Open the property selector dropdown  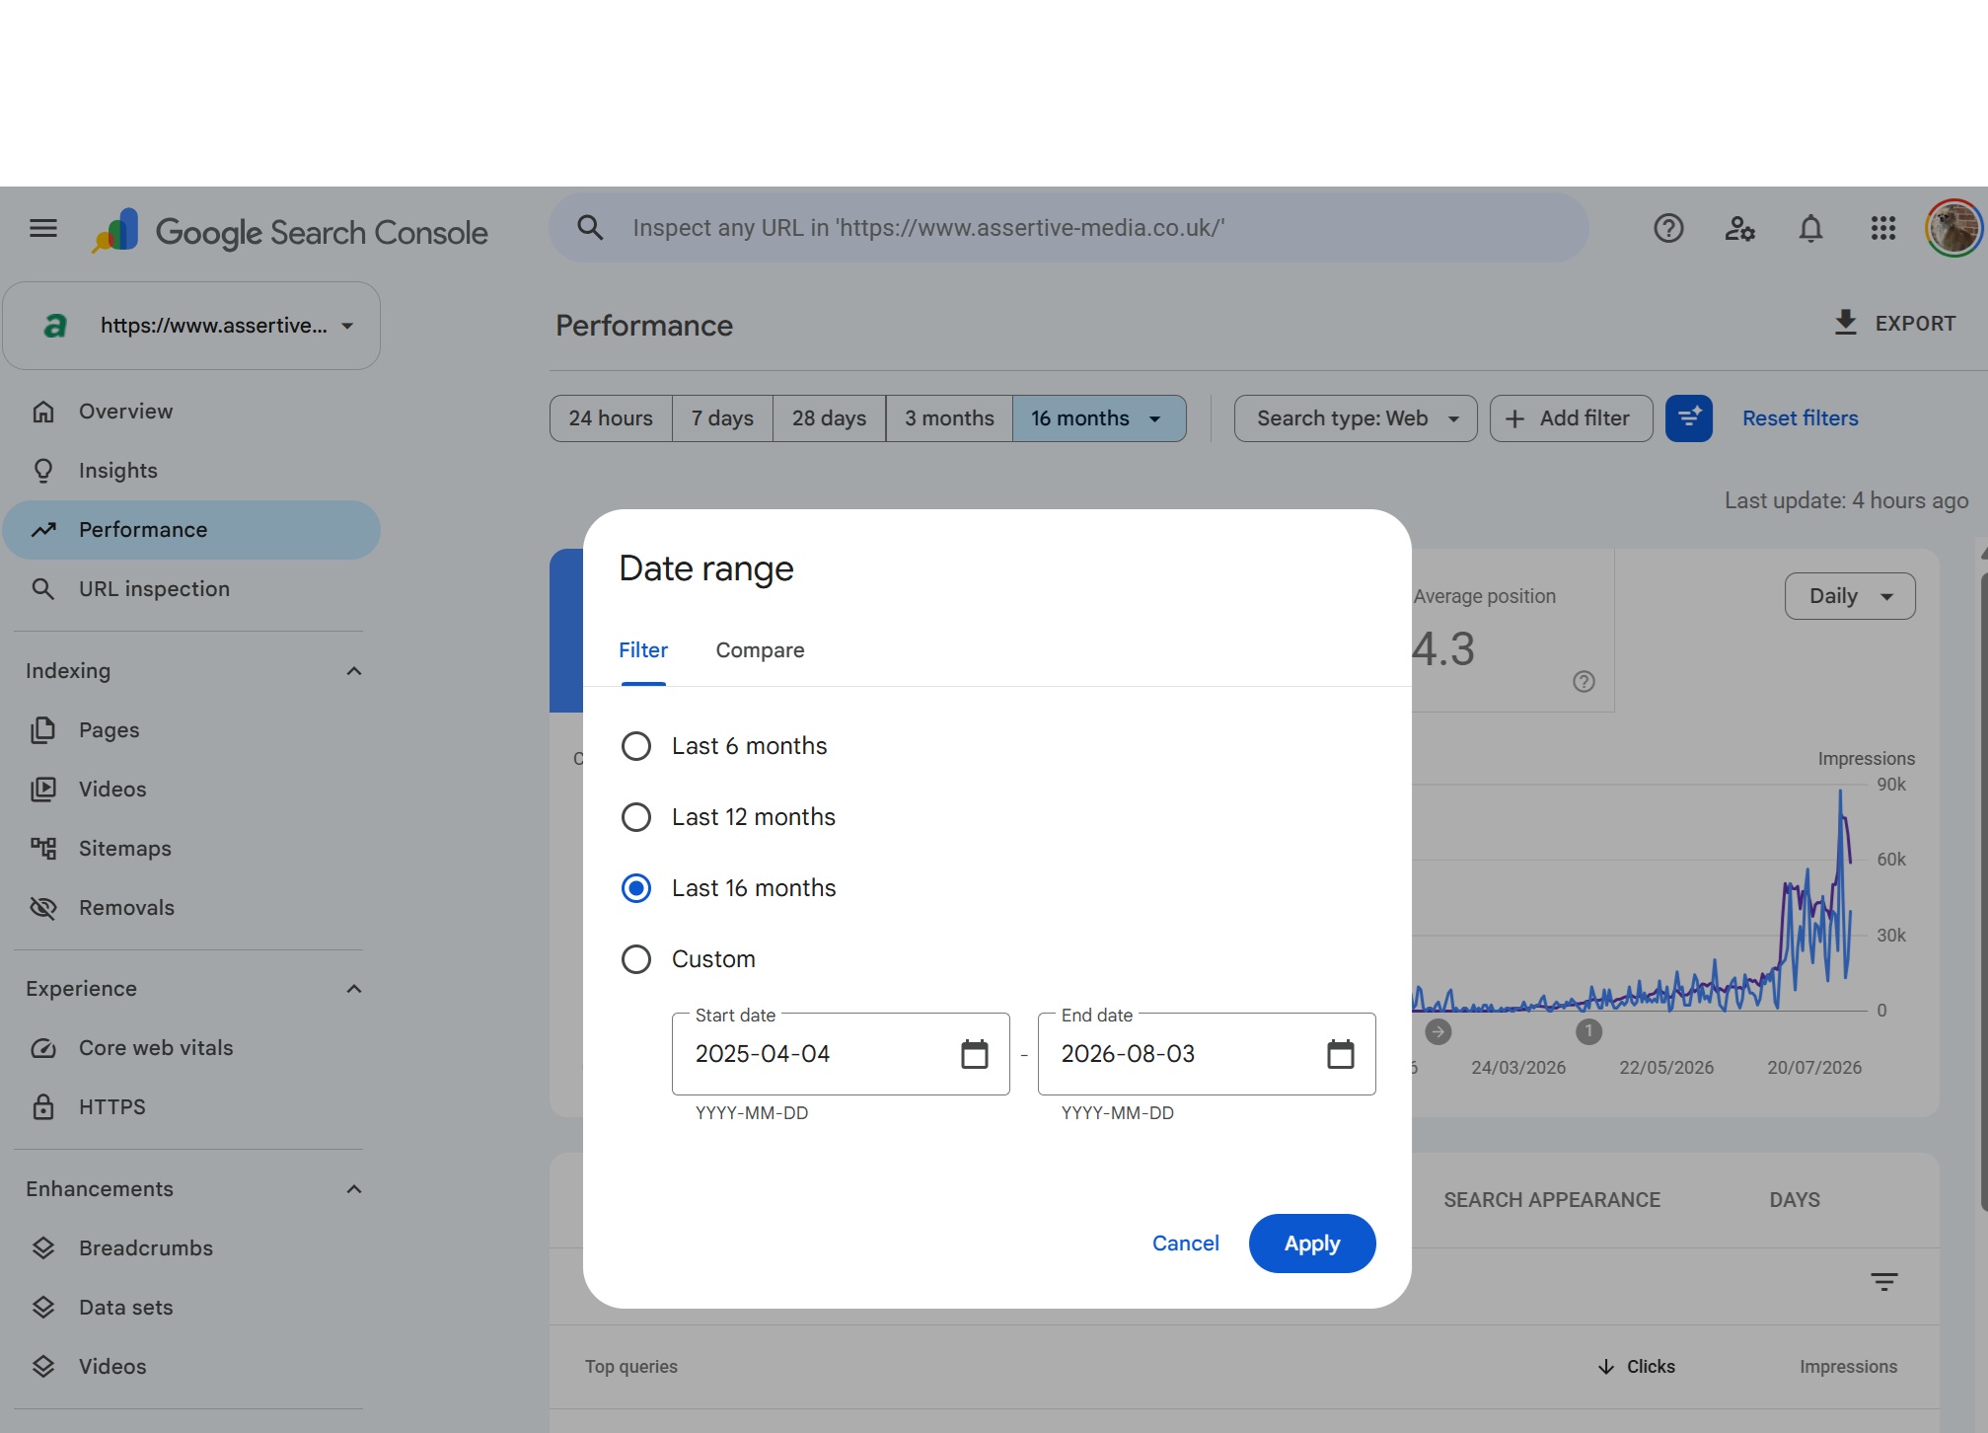point(191,326)
